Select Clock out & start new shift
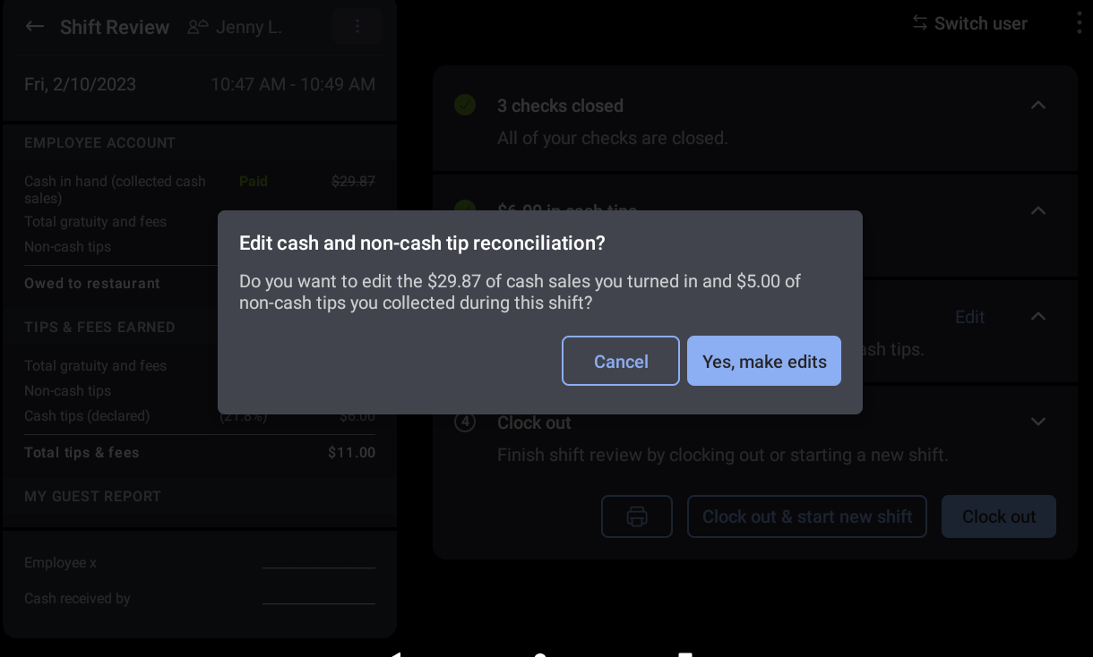 (806, 516)
